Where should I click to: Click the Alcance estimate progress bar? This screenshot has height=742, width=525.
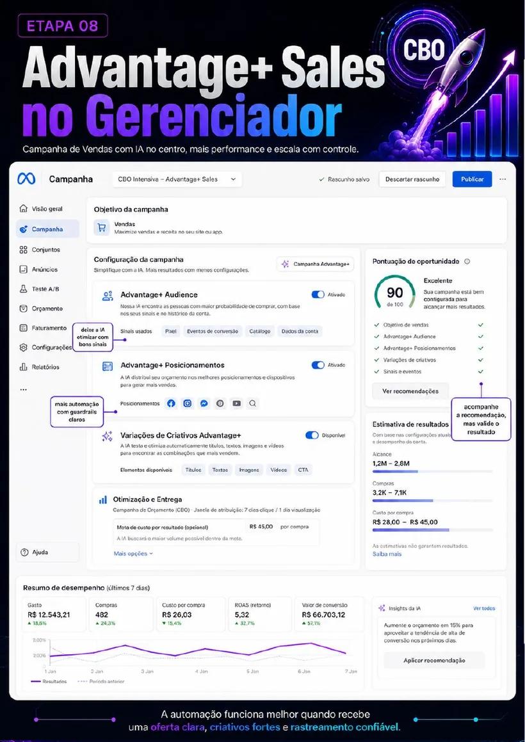(x=433, y=471)
